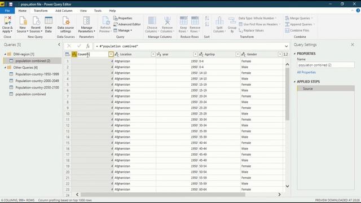The height and width of the screenshot is (203, 361).
Task: Click the vertical scrollbar down arrow
Action: (x=287, y=186)
